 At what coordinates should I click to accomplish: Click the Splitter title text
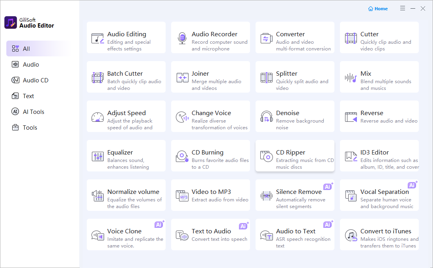pos(287,73)
